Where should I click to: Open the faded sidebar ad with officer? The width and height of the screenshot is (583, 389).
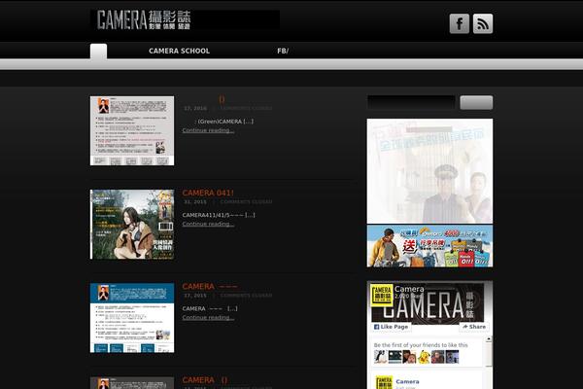[429, 171]
